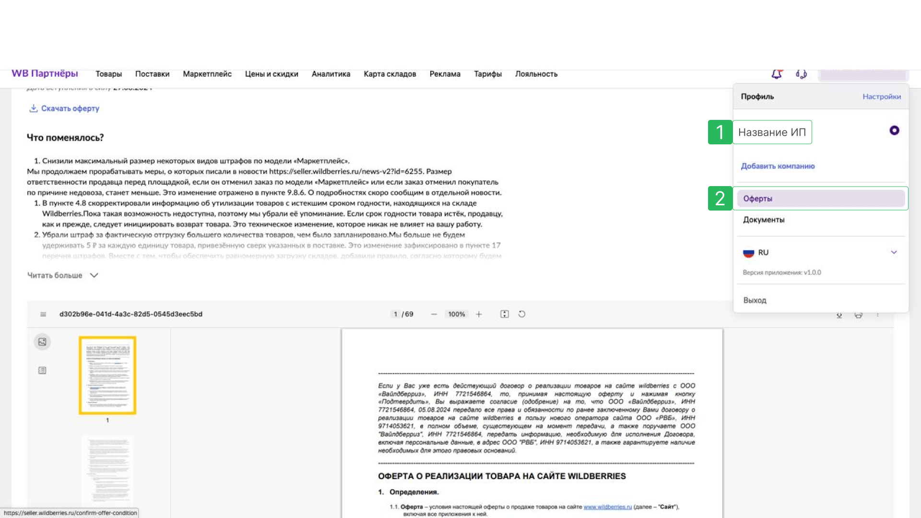
Task: Open the Товары menu
Action: click(108, 74)
